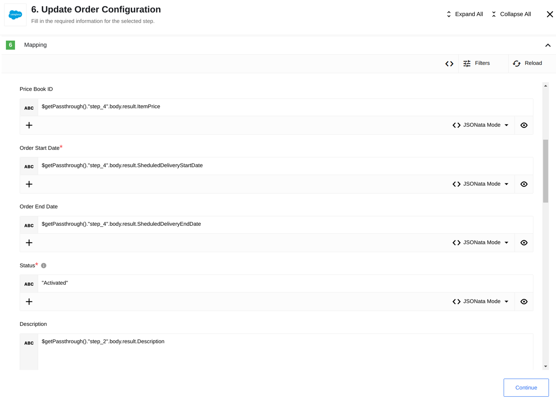Toggle JSONata Mode for Order End Date
Screen dimensions: 556x402
(x=480, y=243)
